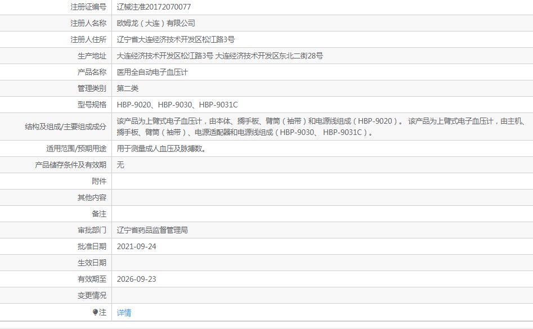This screenshot has height=329, width=533.
Task: Select registrant name 欧姆龙（大连）有限公司
Action: (x=156, y=23)
